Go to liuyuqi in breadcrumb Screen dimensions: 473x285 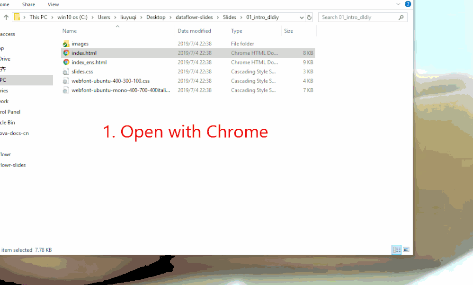click(x=128, y=17)
